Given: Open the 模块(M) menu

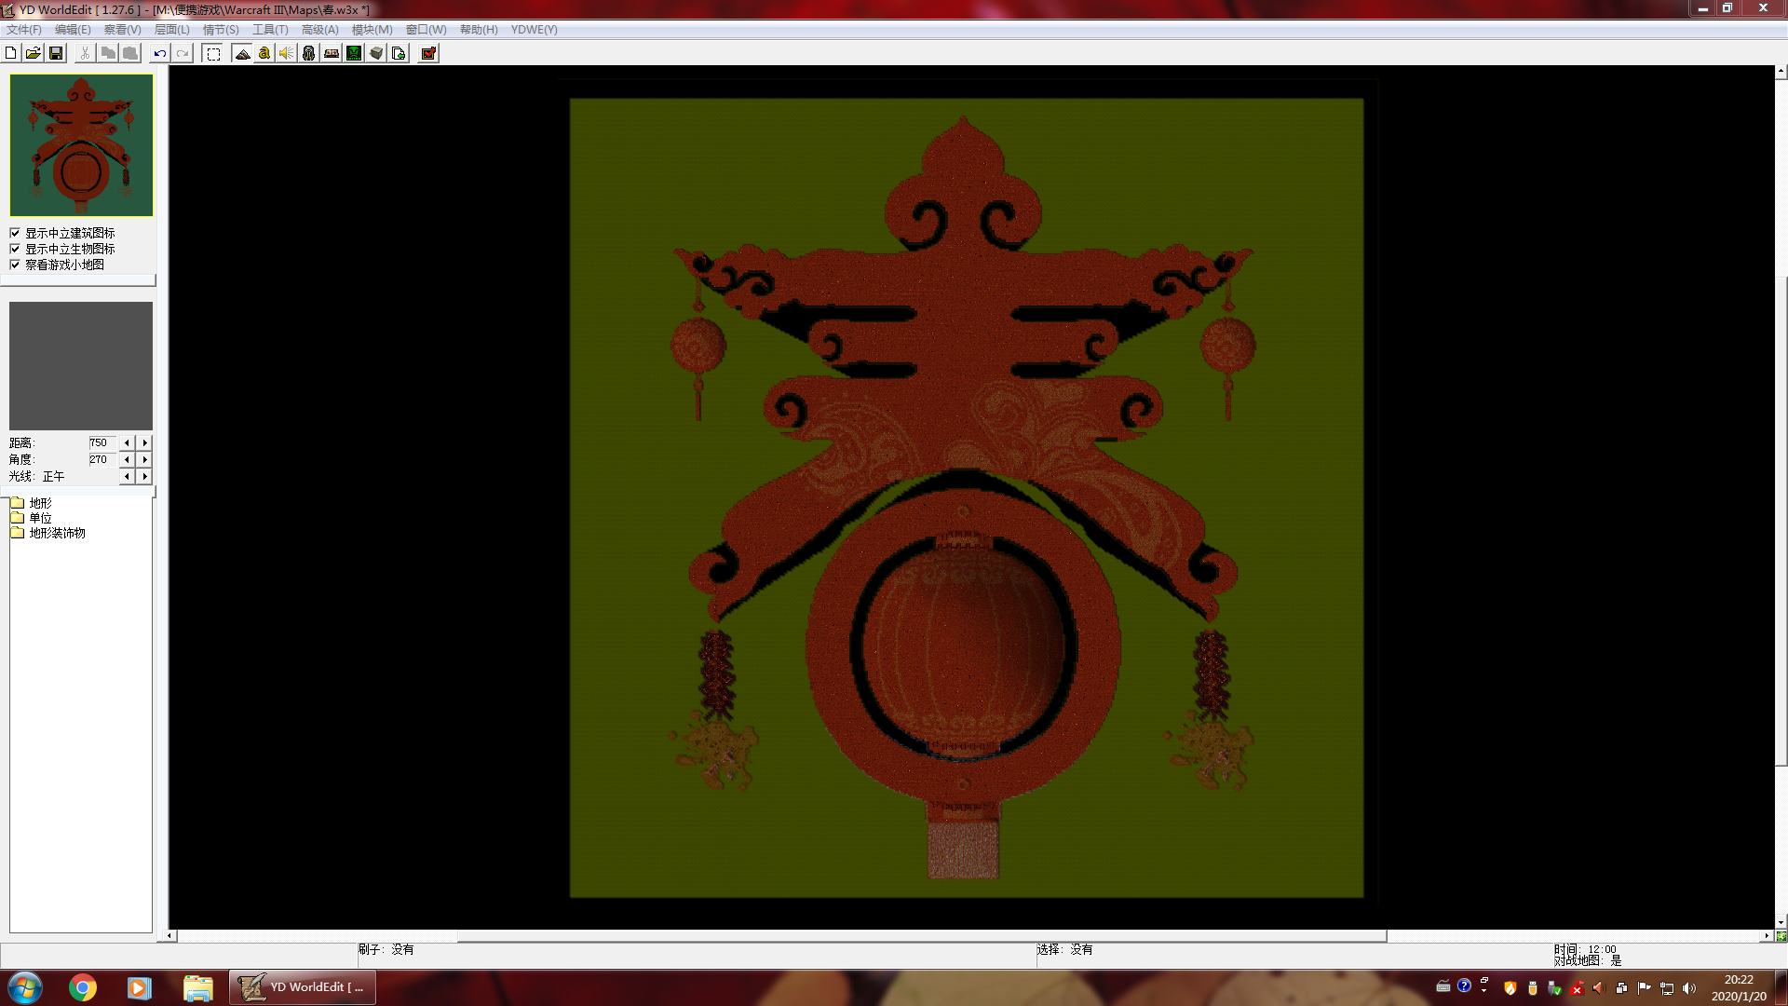Looking at the screenshot, I should click(372, 30).
